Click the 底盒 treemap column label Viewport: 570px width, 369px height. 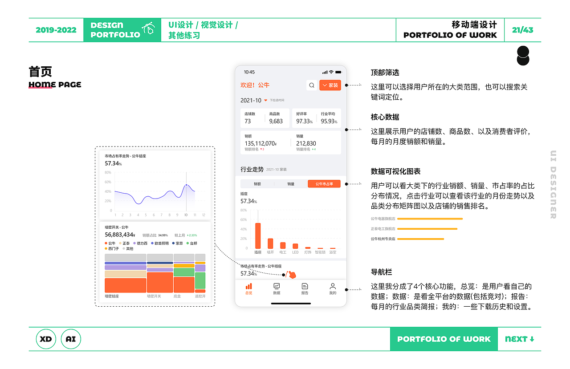point(177,296)
